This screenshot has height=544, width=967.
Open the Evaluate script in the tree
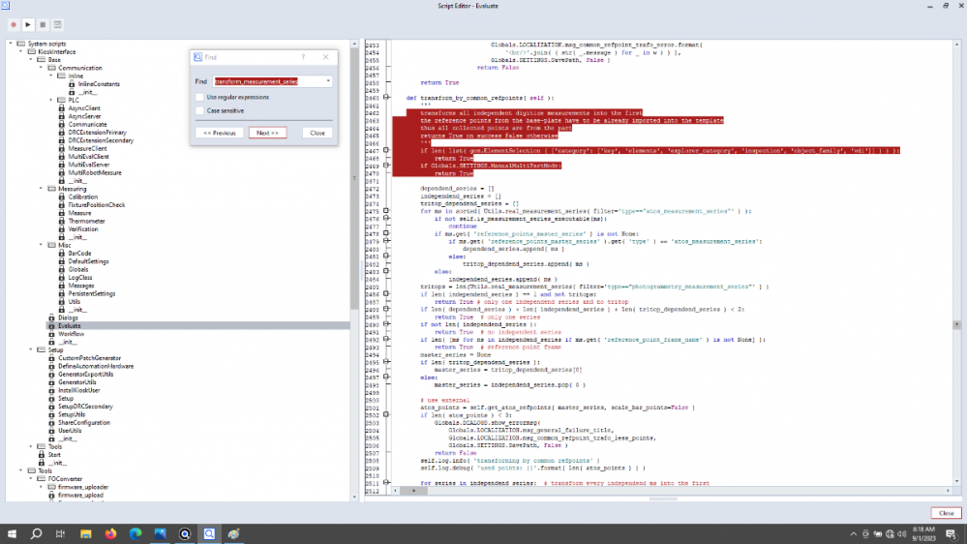click(x=69, y=325)
